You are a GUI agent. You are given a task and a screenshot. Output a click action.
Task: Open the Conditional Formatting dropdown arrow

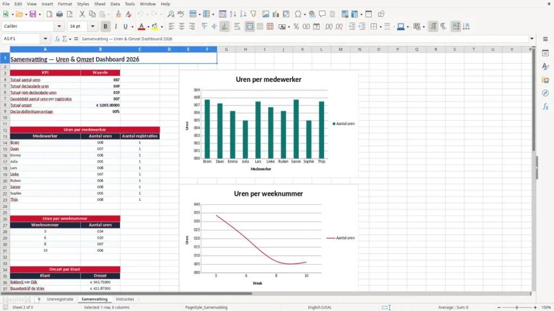click(x=424, y=27)
